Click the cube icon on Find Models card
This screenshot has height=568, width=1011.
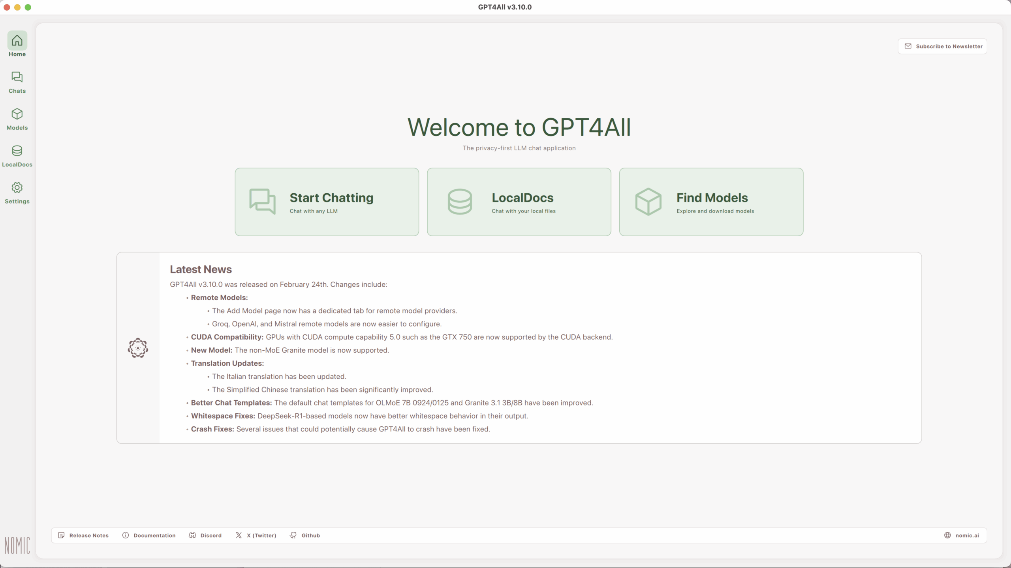pyautogui.click(x=648, y=202)
